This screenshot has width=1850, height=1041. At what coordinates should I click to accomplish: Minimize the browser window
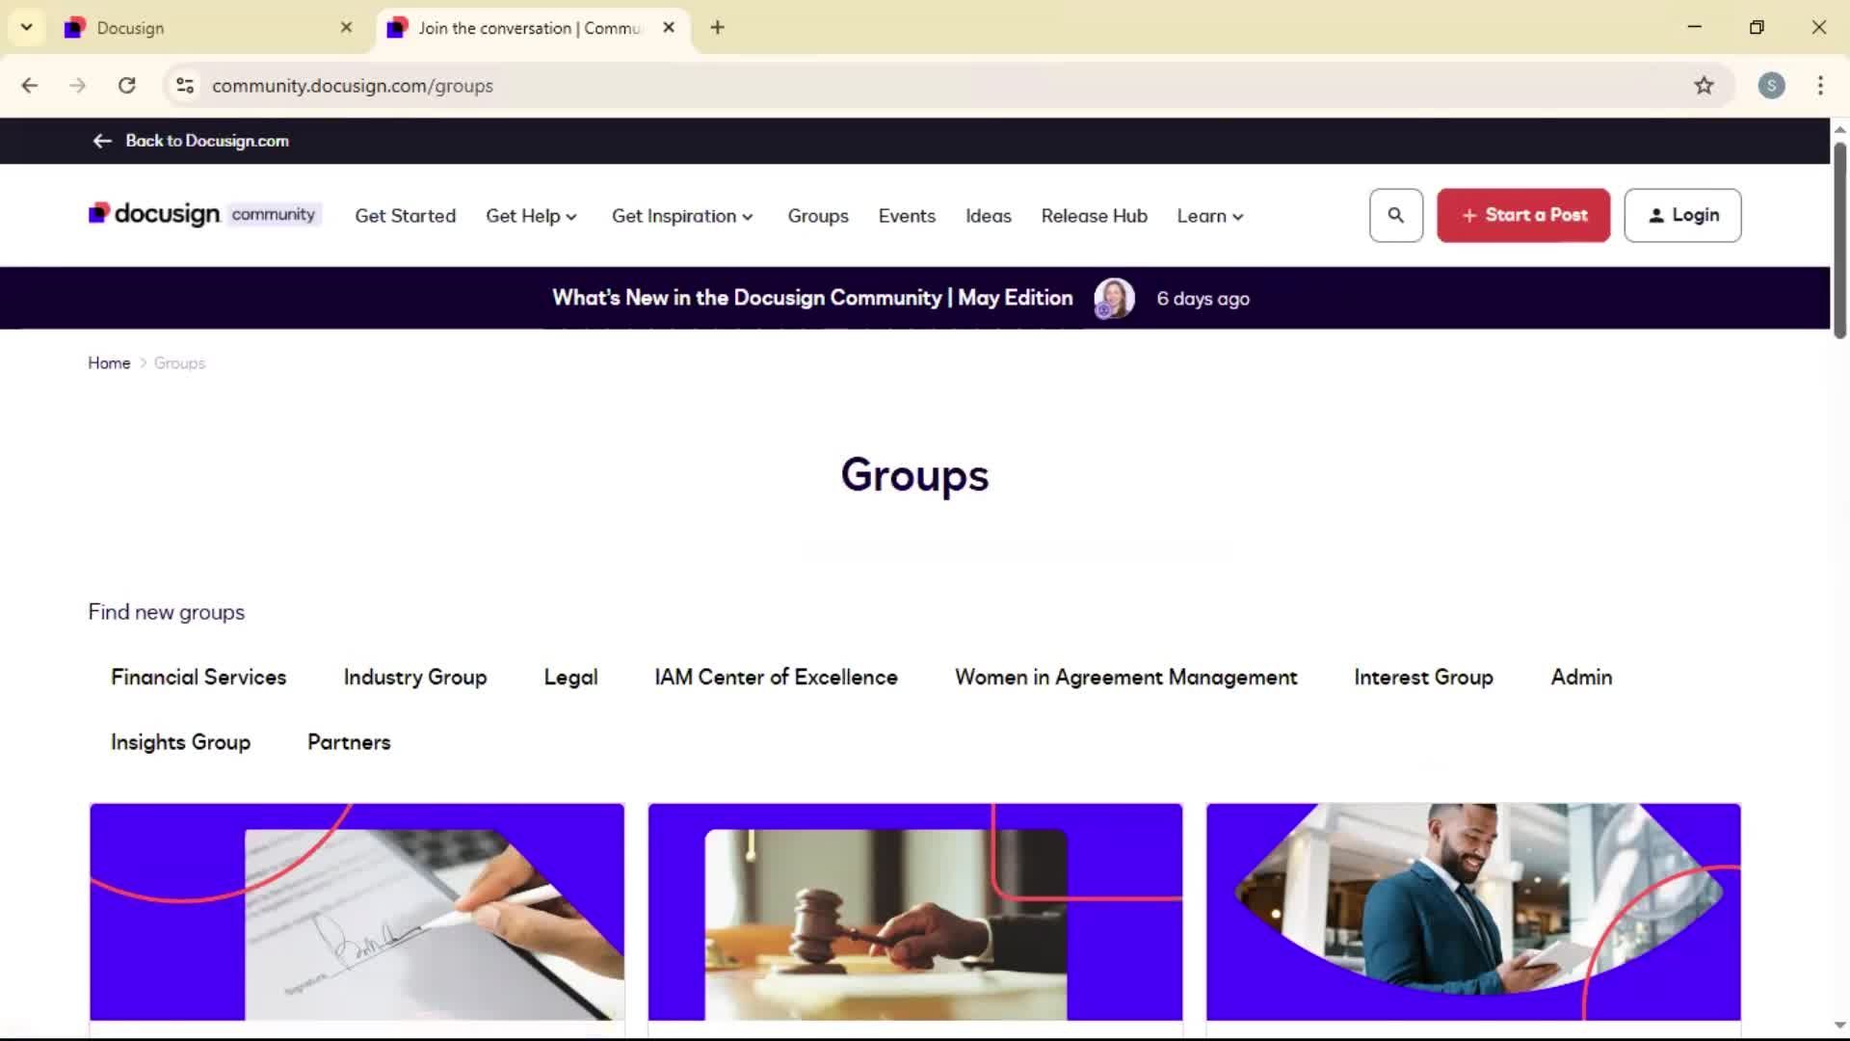coord(1695,27)
